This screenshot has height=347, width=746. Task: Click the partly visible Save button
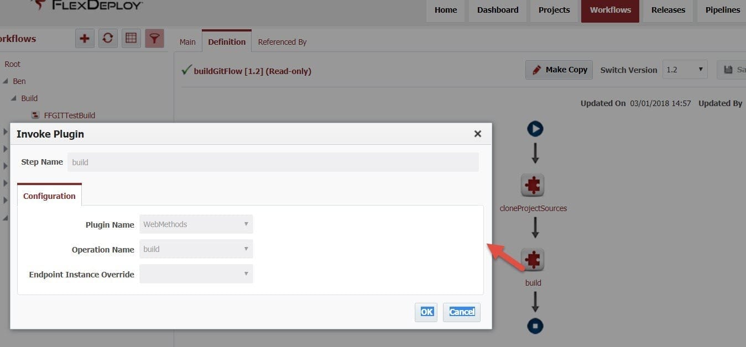tap(732, 70)
